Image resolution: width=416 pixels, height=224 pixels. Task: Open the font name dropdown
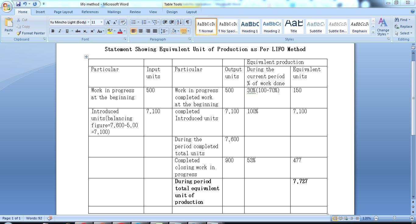88,22
